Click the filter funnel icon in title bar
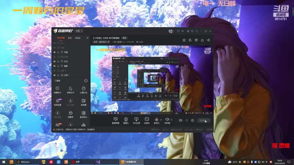Screen dimensions: 294x165 pyautogui.click(x=192, y=31)
